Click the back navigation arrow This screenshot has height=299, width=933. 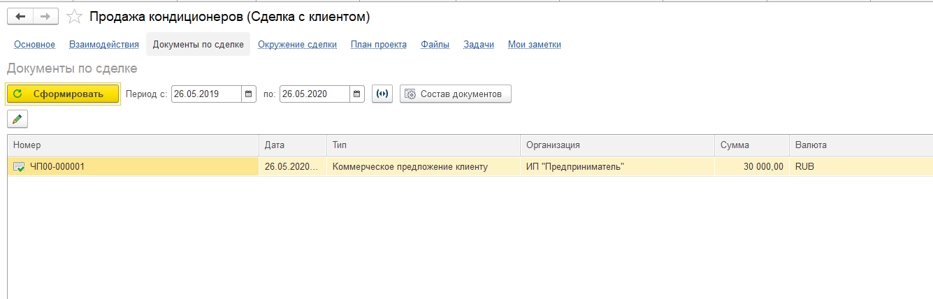tap(20, 16)
